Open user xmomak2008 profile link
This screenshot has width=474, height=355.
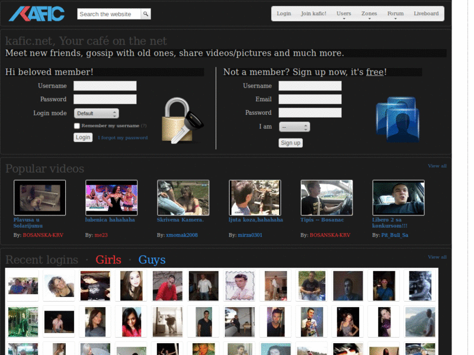coord(182,235)
